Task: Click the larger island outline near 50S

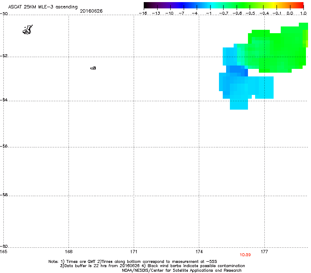Action: tap(27, 30)
